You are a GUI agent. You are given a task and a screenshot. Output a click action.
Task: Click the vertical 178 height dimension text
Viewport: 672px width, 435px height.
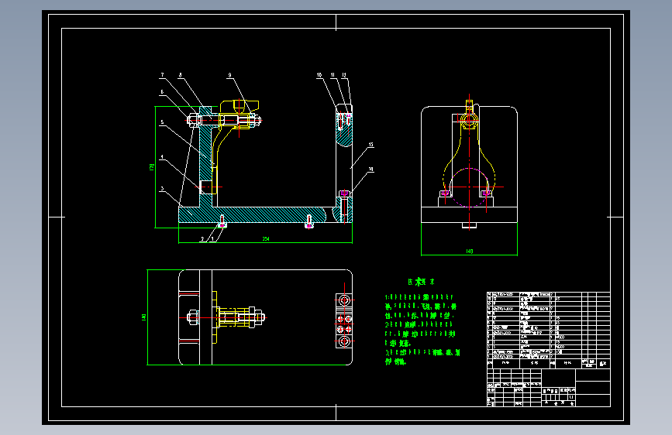pos(152,167)
